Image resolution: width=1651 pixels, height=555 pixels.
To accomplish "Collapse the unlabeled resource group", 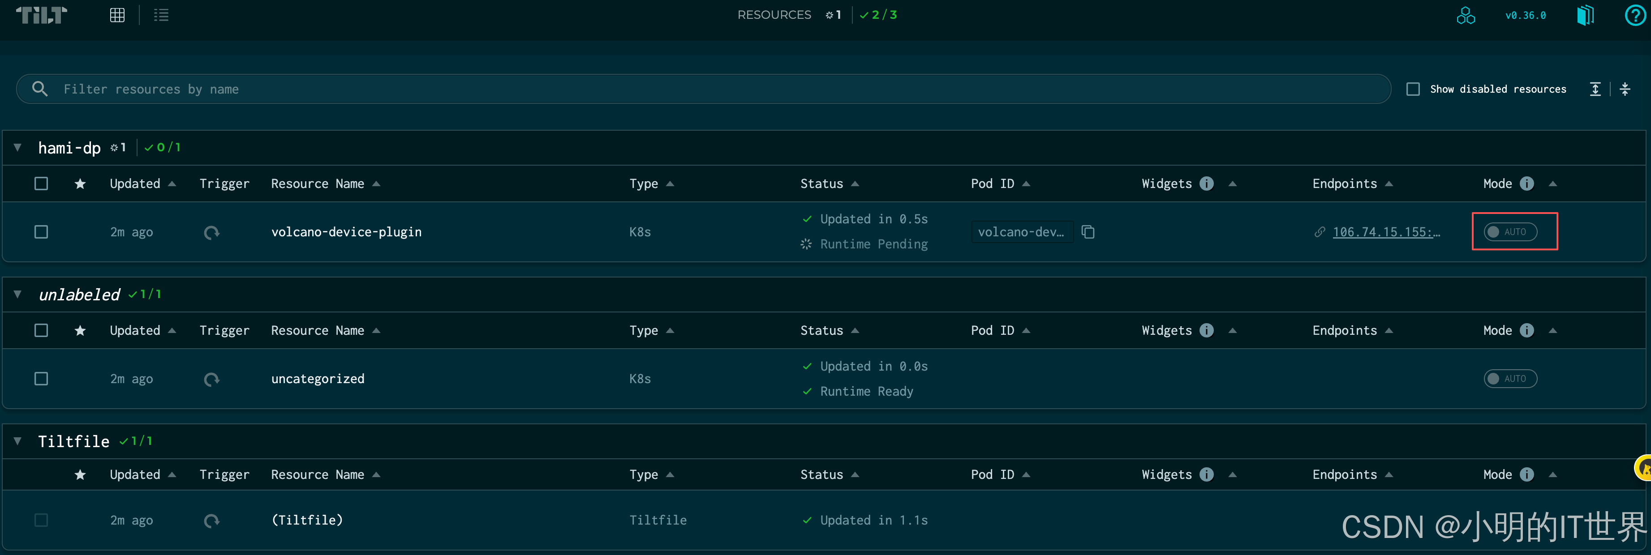I will point(18,294).
